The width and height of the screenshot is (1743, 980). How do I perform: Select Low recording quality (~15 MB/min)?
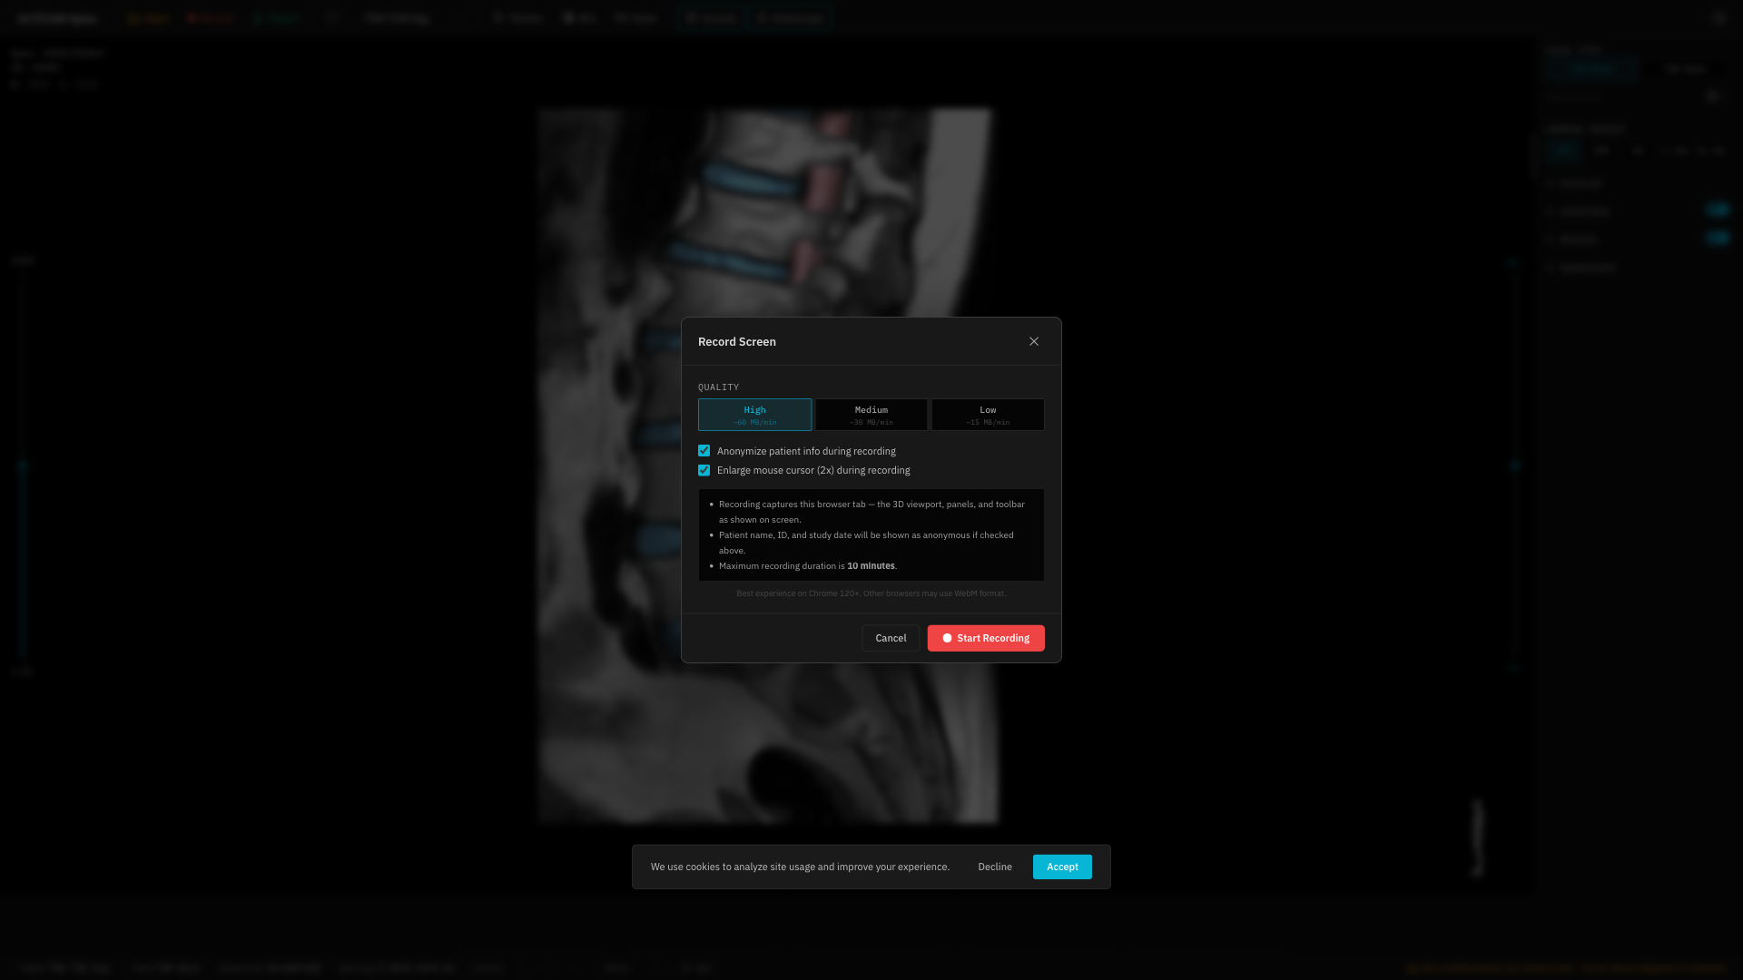tap(988, 414)
